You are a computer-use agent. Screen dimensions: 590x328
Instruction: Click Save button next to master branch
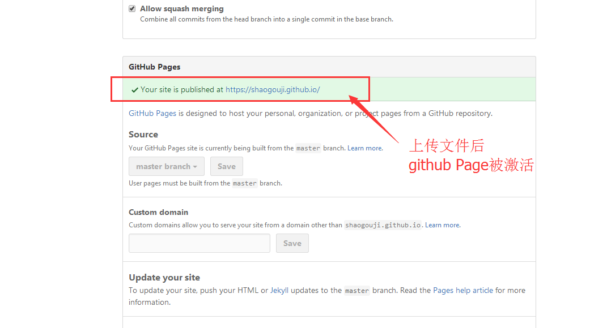pyautogui.click(x=227, y=166)
